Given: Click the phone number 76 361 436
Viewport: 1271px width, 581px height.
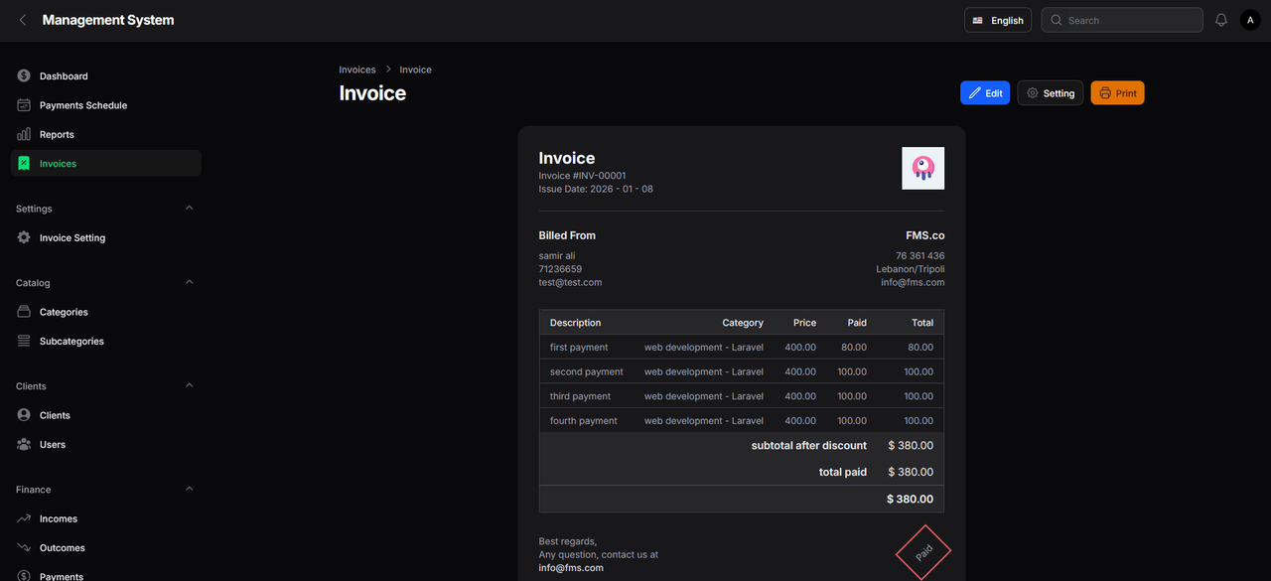Looking at the screenshot, I should click(920, 256).
